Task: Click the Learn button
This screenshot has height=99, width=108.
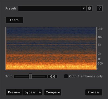Action: pos(14,20)
